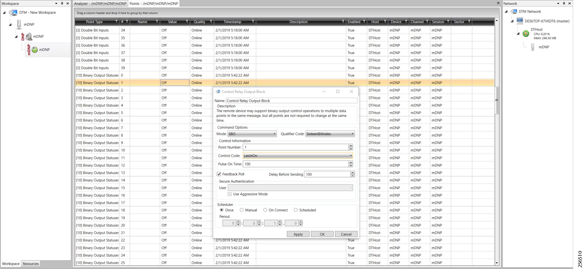Open the Mode SBO dropdown

(274, 134)
